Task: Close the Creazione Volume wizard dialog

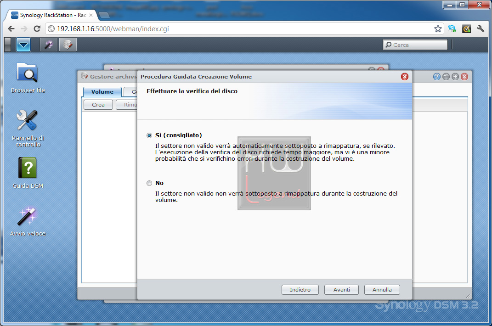Action: tap(404, 77)
